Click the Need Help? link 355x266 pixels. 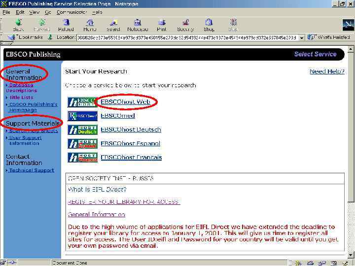point(327,71)
